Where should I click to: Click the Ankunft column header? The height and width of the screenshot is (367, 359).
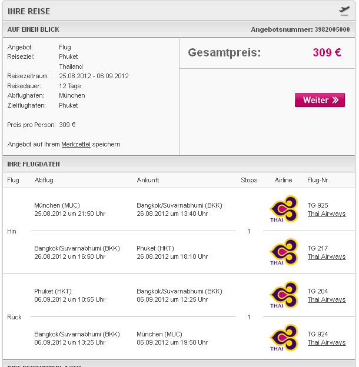click(148, 180)
